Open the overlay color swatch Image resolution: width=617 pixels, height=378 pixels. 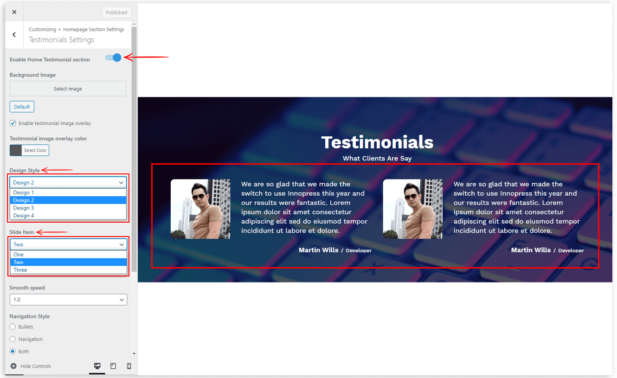click(16, 150)
